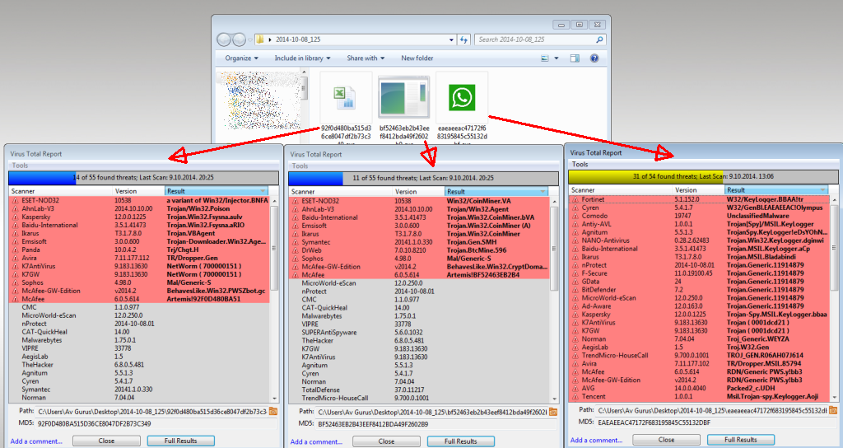Select the file thumbnail bf52463eb2b43ee

tap(404, 108)
